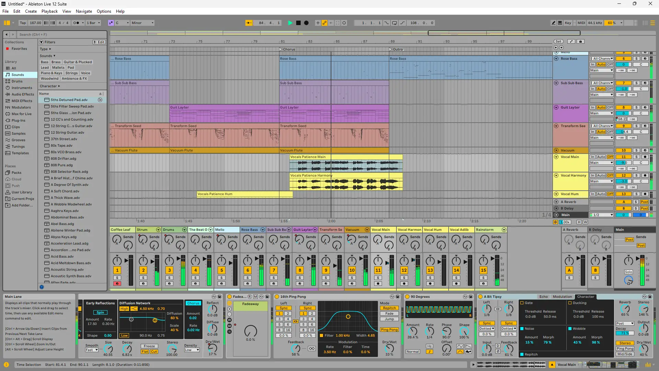This screenshot has height=371, width=659.
Task: Open the Drums category in browser
Action: point(17,81)
